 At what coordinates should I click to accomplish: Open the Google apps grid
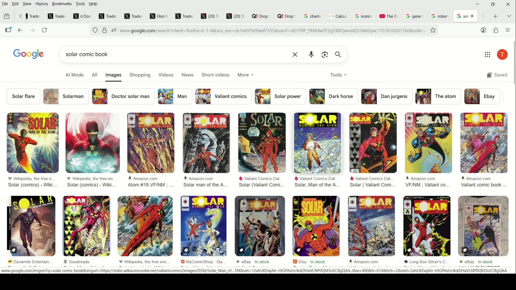pos(487,54)
